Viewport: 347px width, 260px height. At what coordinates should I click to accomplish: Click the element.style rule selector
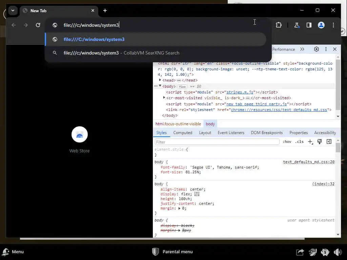tap(169, 149)
